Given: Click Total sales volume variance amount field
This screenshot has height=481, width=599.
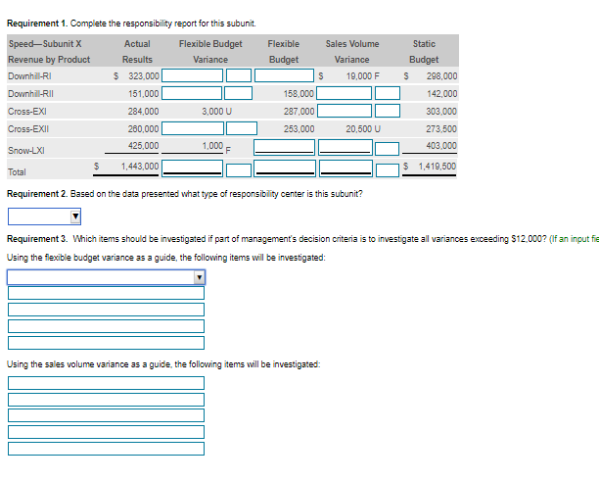Looking at the screenshot, I should click(346, 168).
